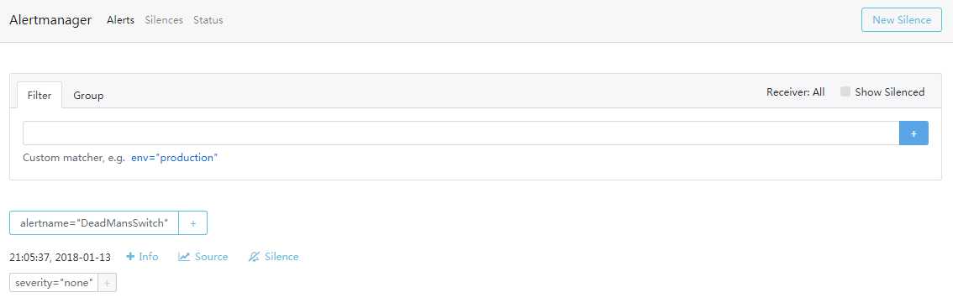953x303 pixels.
Task: Switch to the Group tab
Action: click(88, 96)
